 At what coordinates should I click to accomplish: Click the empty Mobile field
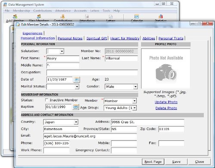click(x=124, y=143)
